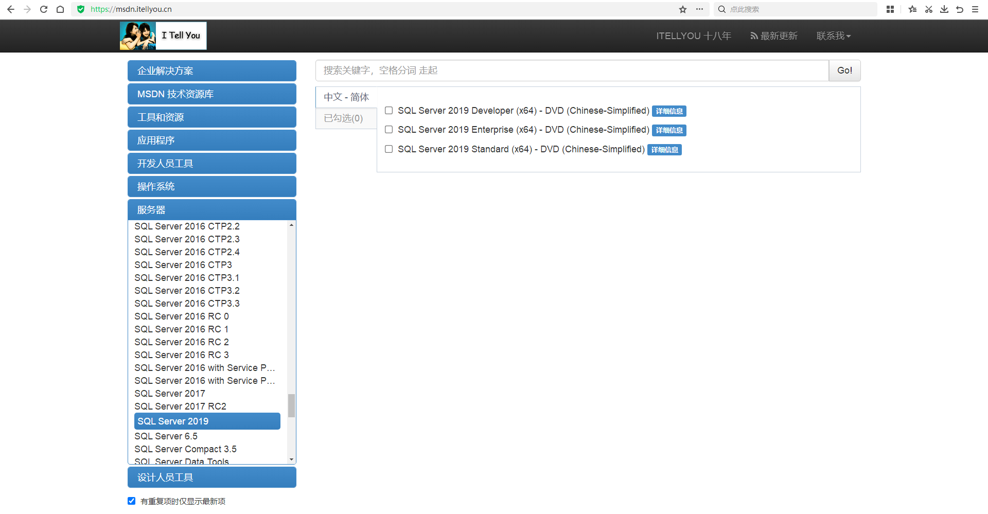
Task: Select SQL Server 2017 in the list
Action: point(170,394)
